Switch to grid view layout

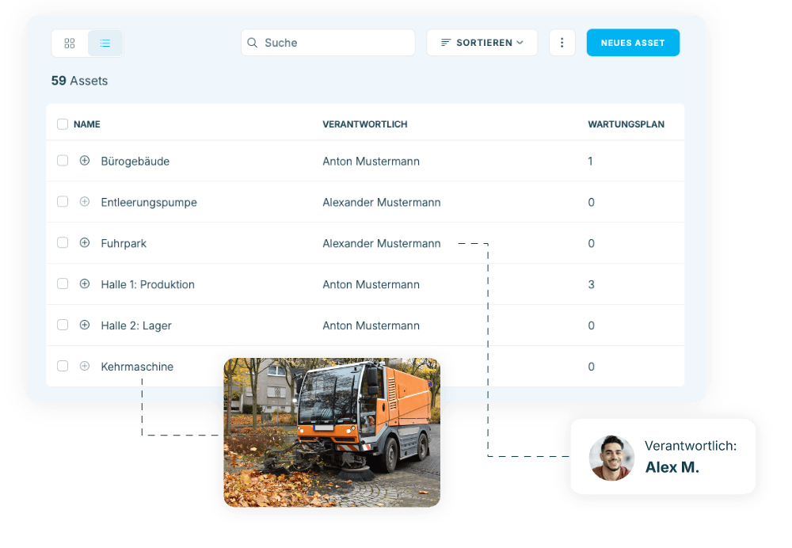pyautogui.click(x=70, y=44)
